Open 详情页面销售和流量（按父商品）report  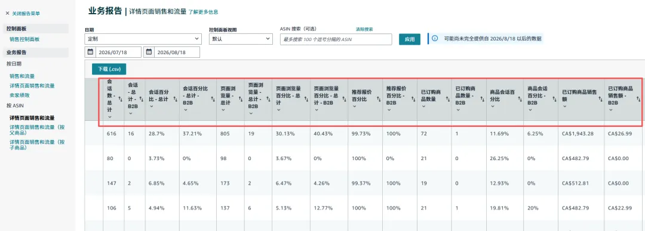point(37,130)
